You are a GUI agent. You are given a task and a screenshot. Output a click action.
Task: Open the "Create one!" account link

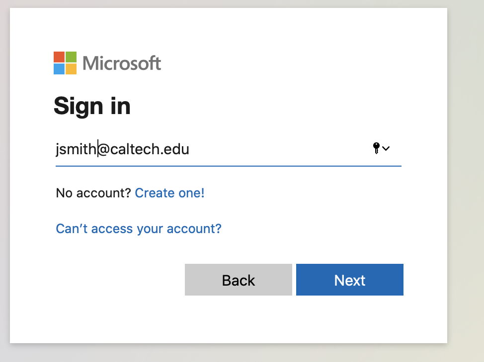point(169,193)
